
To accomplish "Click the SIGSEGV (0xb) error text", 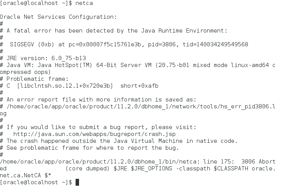I will point(32,44).
